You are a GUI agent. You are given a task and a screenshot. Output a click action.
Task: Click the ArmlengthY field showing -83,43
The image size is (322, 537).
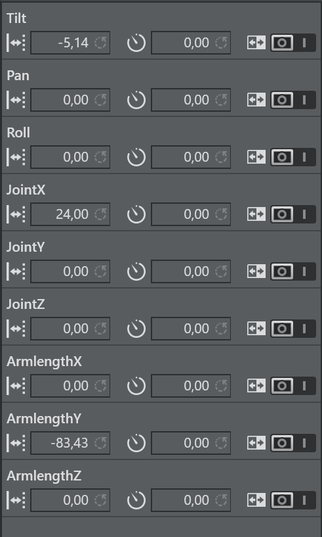point(70,443)
